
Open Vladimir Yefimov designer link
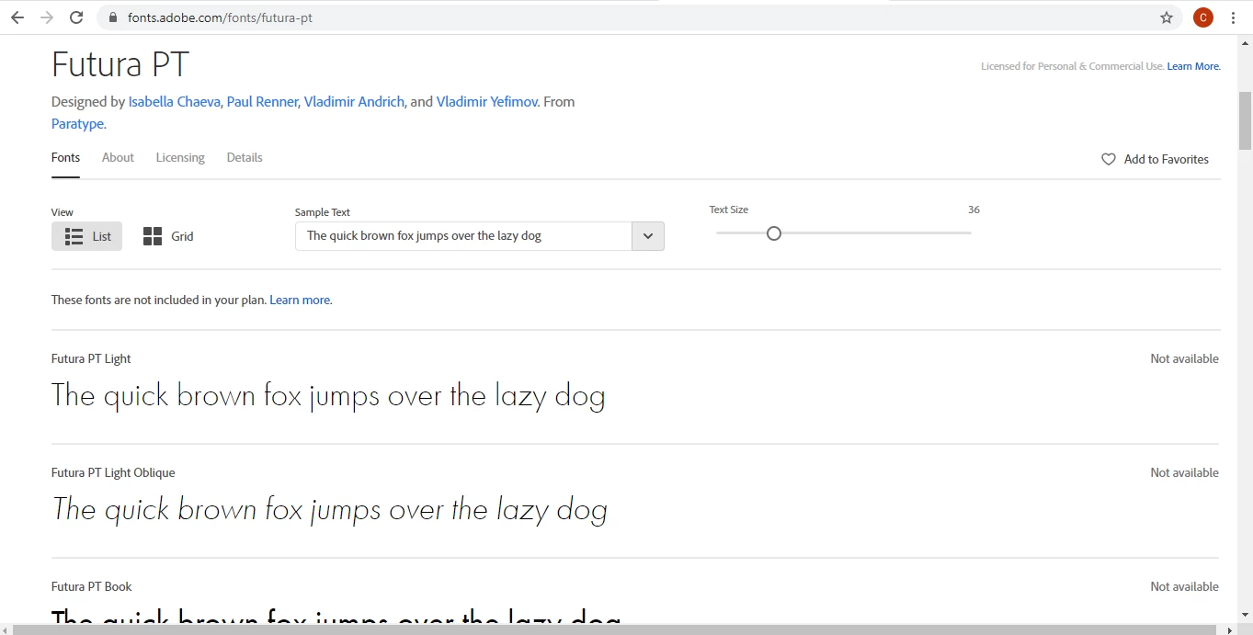pos(487,102)
